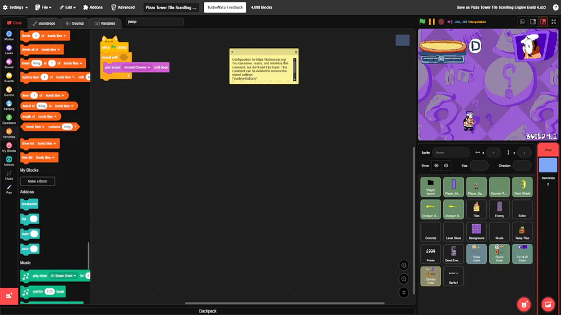Toggle the error block input
Screen dimensions: 561x315
(34, 248)
